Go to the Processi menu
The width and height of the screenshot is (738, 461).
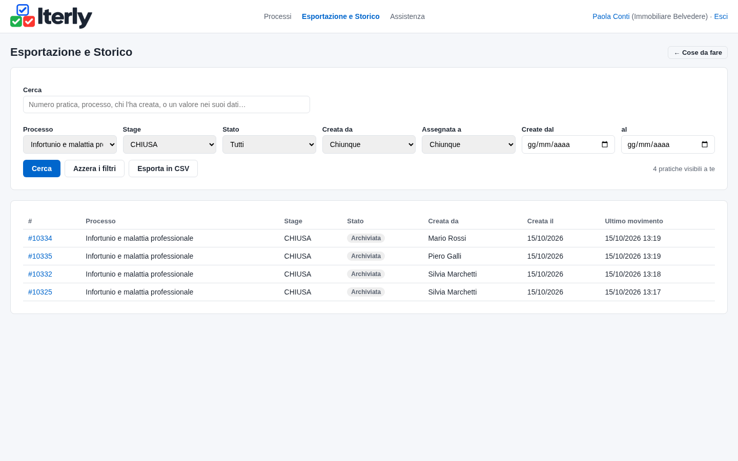coord(278,16)
